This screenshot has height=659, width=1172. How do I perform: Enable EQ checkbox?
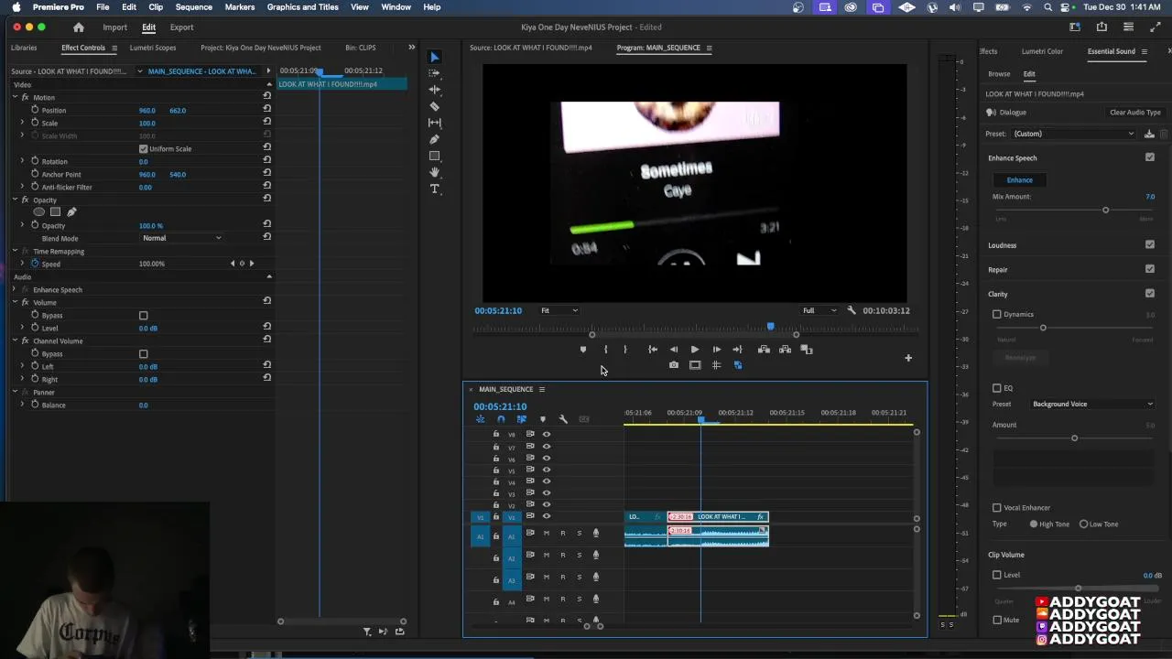(x=997, y=388)
